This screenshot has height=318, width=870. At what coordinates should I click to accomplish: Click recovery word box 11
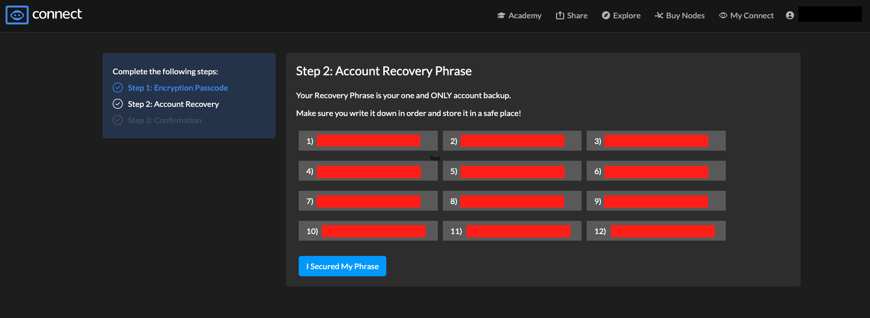512,231
